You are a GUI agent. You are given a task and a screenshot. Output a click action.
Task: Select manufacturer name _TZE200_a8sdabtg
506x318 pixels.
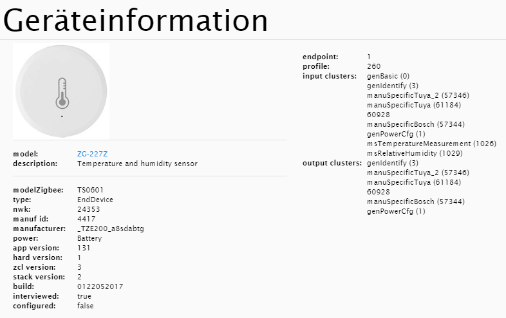111,229
